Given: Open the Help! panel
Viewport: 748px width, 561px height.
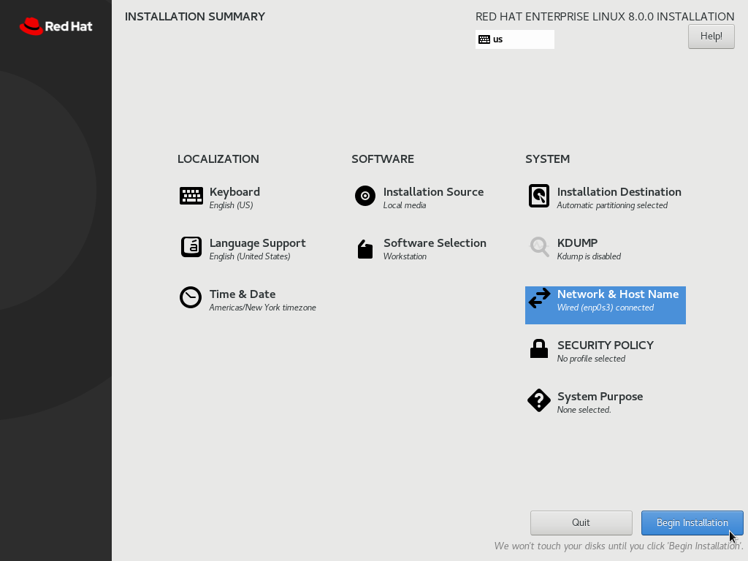Looking at the screenshot, I should click(x=711, y=36).
